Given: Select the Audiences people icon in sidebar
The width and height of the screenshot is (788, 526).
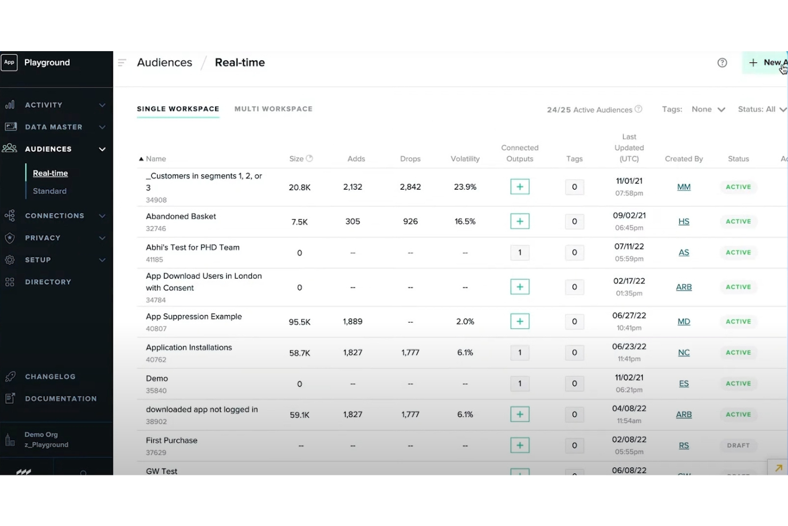Looking at the screenshot, I should 10,149.
